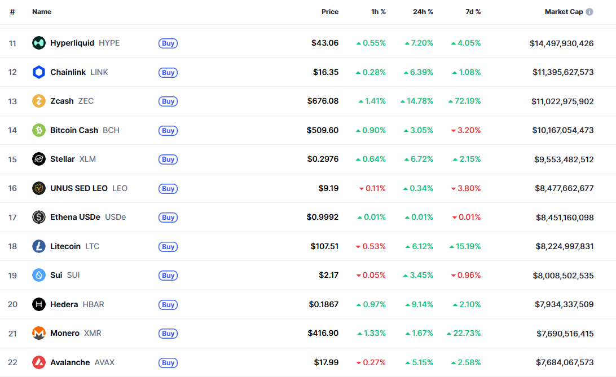Viewport: 616px width, 377px height.
Task: Sort the table by Price column
Action: (x=330, y=12)
